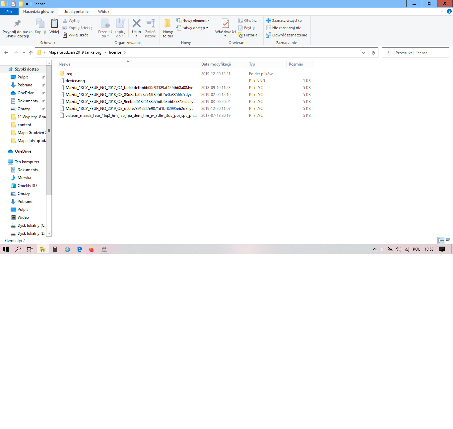The width and height of the screenshot is (453, 429).
Task: Open the Widok ribbon tab
Action: (103, 12)
